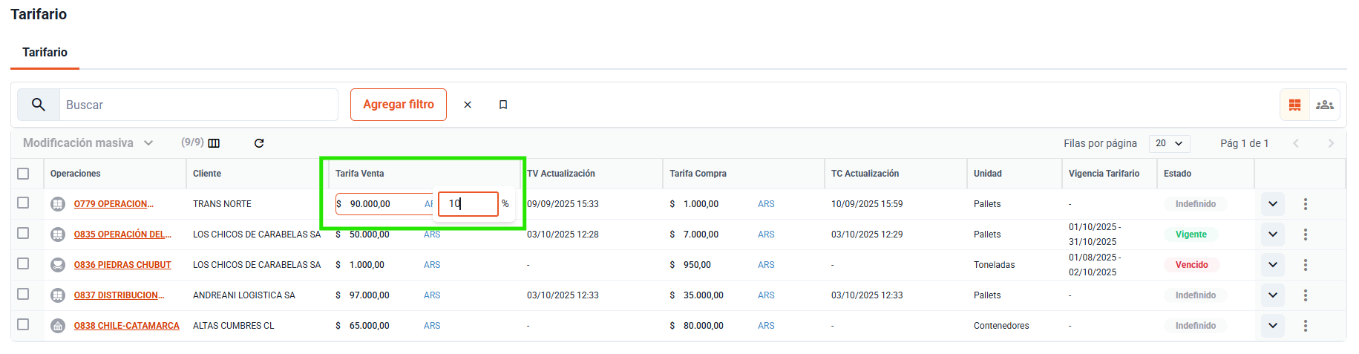
Task: Select the 0838 CHILE-CATAMARCA row checkbox
Action: pyautogui.click(x=23, y=325)
